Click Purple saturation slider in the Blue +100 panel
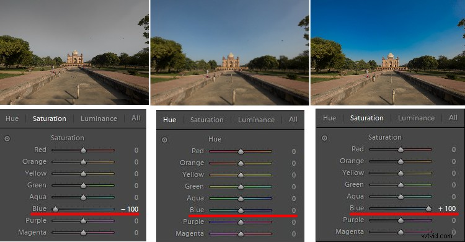The height and width of the screenshot is (242, 465). click(x=401, y=220)
